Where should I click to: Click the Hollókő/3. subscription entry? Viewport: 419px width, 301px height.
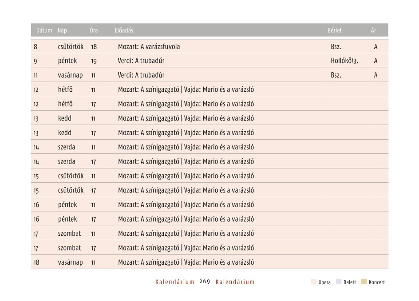[344, 61]
